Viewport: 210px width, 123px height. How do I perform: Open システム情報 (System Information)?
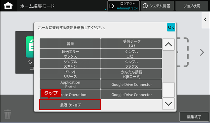(157, 6)
